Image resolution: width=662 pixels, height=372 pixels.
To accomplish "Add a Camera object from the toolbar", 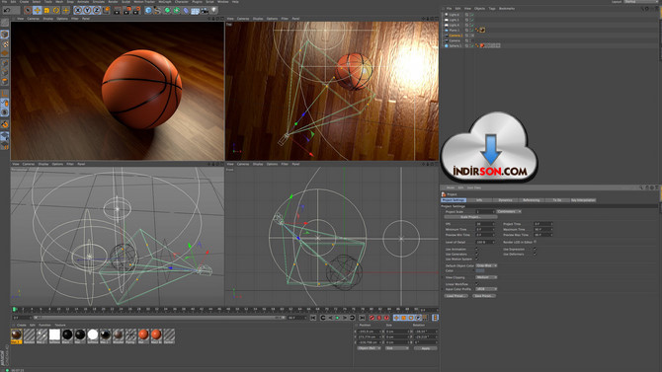I will pyautogui.click(x=205, y=10).
